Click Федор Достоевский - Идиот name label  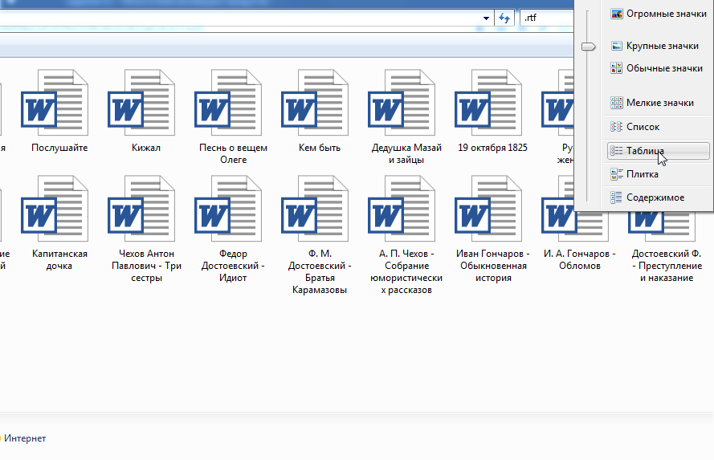[233, 266]
